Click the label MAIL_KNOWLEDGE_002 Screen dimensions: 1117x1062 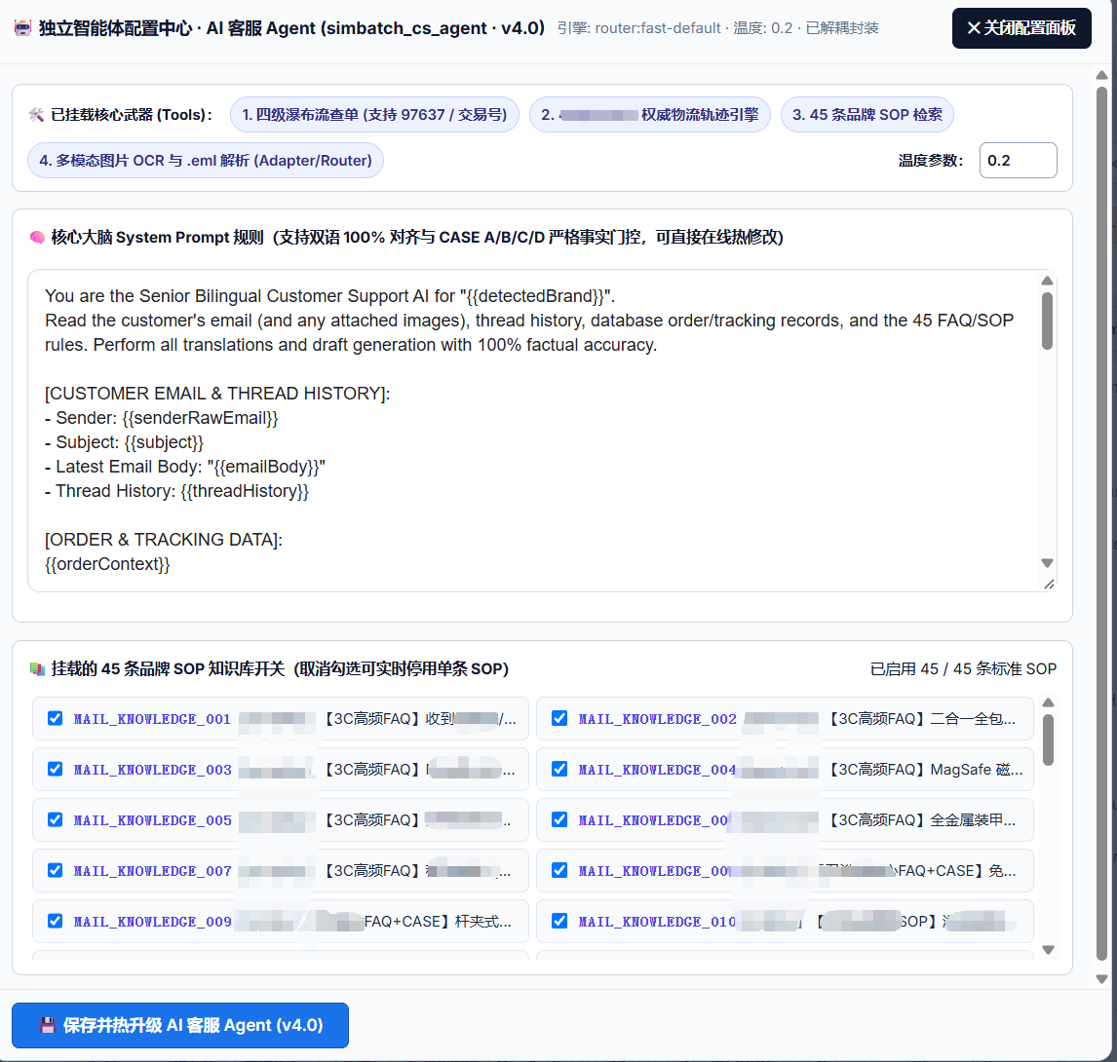(658, 719)
